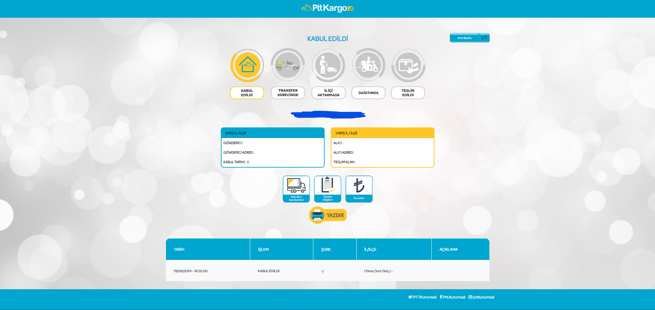
Task: Click the DAĞITIMDA step label
Action: tap(369, 93)
